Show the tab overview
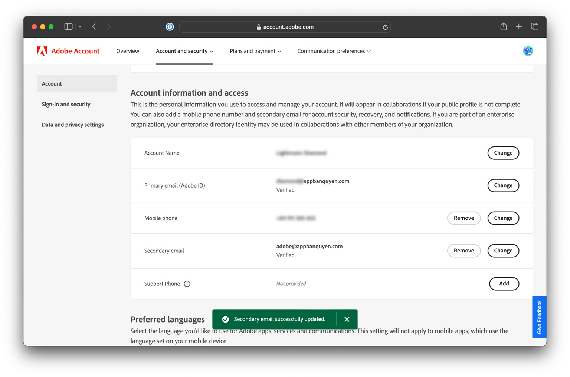Image resolution: width=570 pixels, height=377 pixels. 534,27
